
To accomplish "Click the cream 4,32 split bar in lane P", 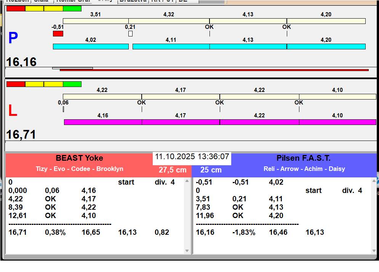I will pyautogui.click(x=169, y=21).
